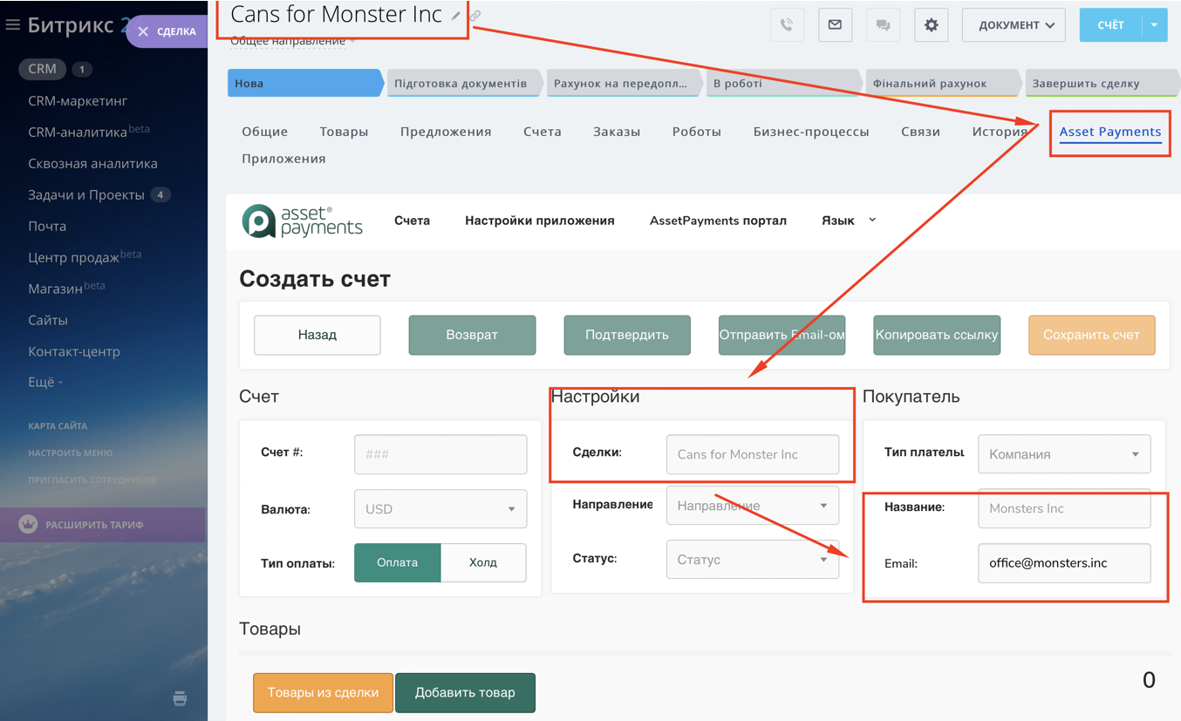Open Контакт-центр in sidebar
This screenshot has width=1181, height=721.
(74, 352)
